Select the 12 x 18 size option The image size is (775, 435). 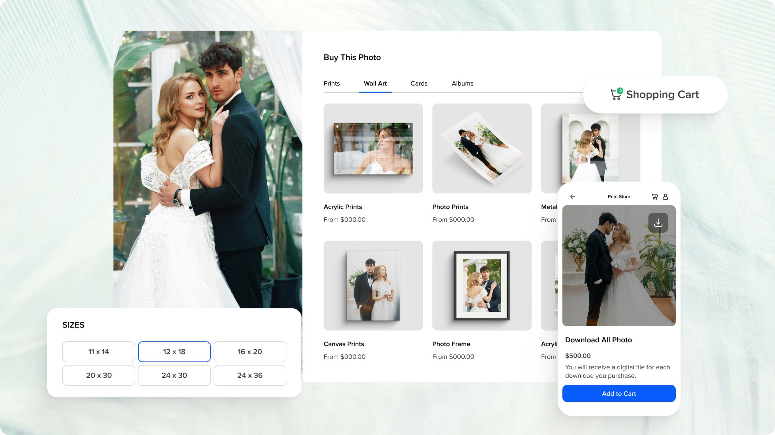[174, 351]
